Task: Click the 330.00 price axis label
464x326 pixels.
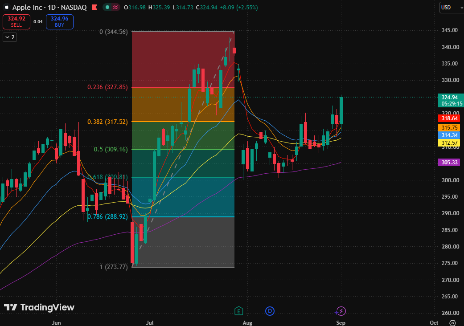Action: click(x=450, y=80)
